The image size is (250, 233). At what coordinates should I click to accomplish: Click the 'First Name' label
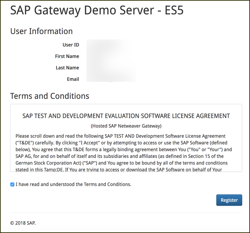(67, 56)
